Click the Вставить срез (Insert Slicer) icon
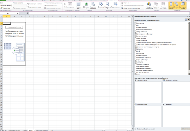 click(79, 4)
